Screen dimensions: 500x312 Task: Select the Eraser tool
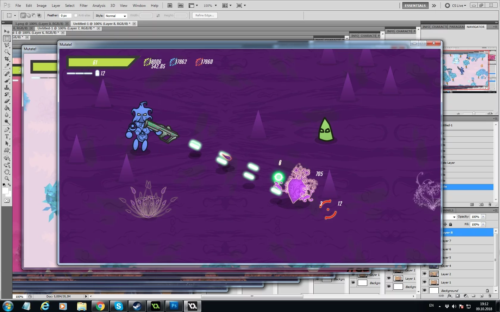(7, 101)
